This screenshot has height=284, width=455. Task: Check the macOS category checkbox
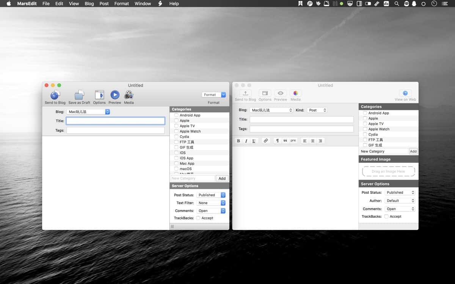pyautogui.click(x=176, y=169)
